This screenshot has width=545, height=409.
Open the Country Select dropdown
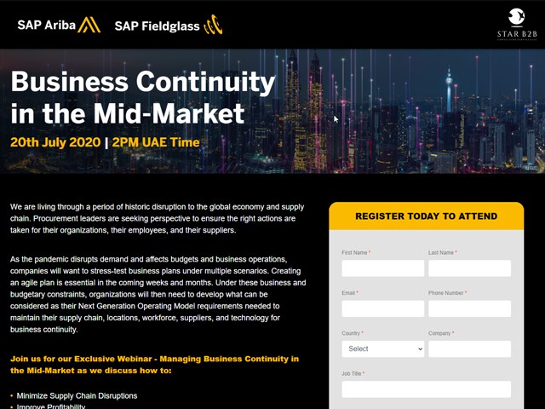(383, 349)
